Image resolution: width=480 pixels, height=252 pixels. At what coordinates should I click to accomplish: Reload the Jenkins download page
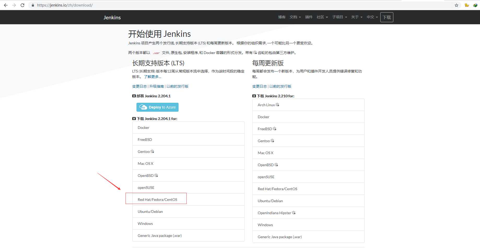(22, 5)
